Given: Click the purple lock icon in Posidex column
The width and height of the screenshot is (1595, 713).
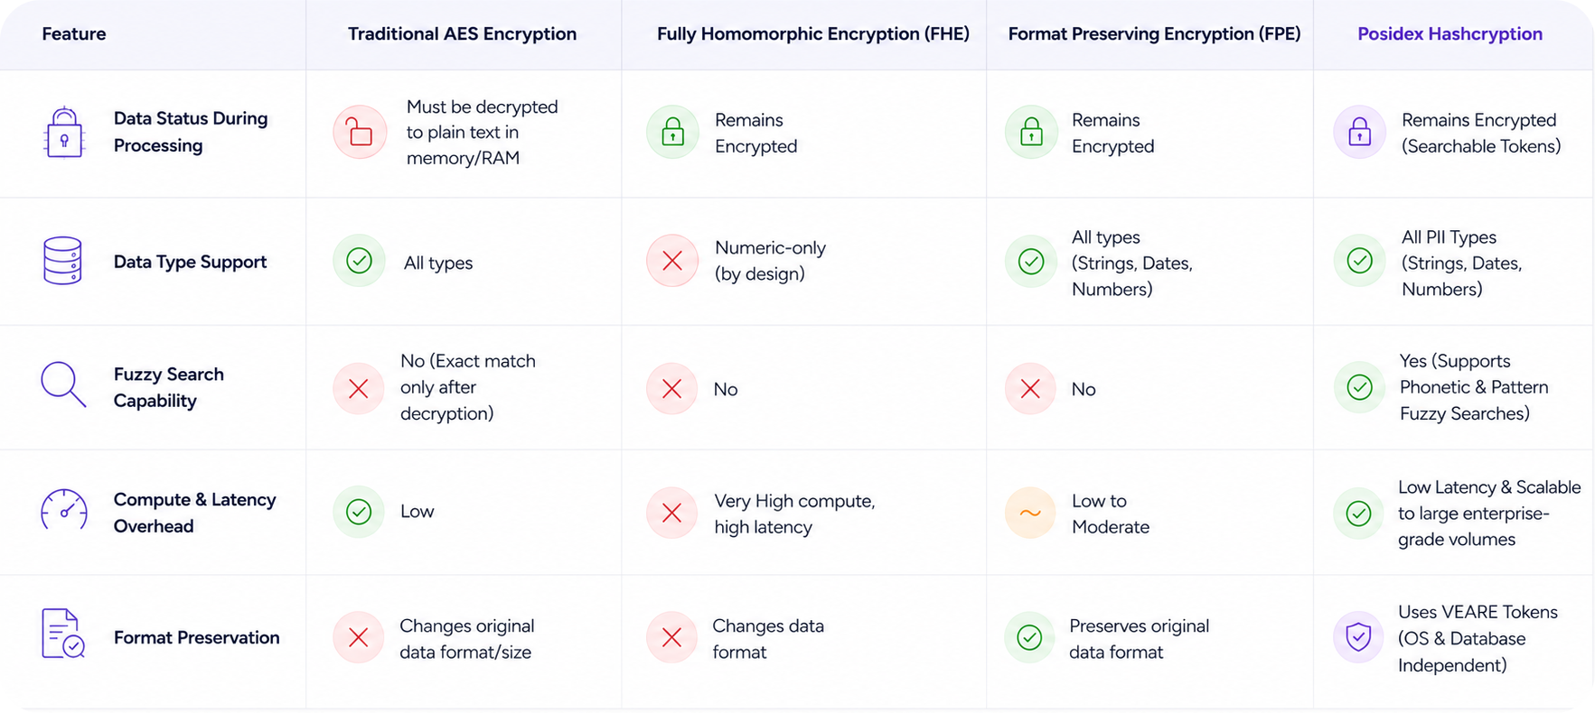Looking at the screenshot, I should pyautogui.click(x=1359, y=132).
